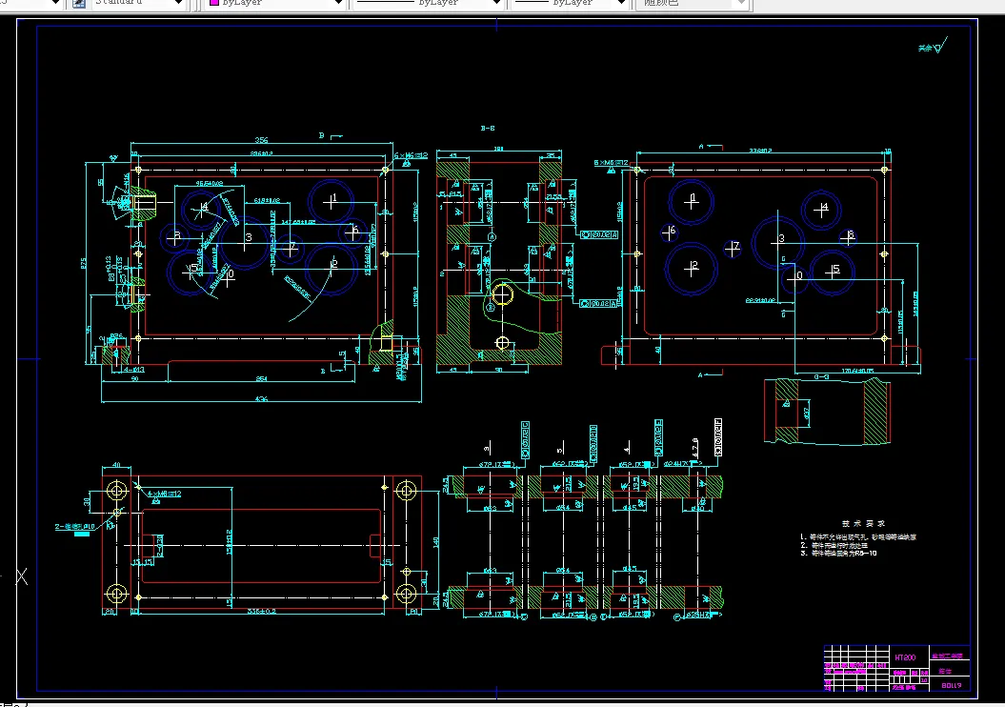
Task: Select the 4×M6深12 thread note in the plan view
Action: click(x=165, y=495)
